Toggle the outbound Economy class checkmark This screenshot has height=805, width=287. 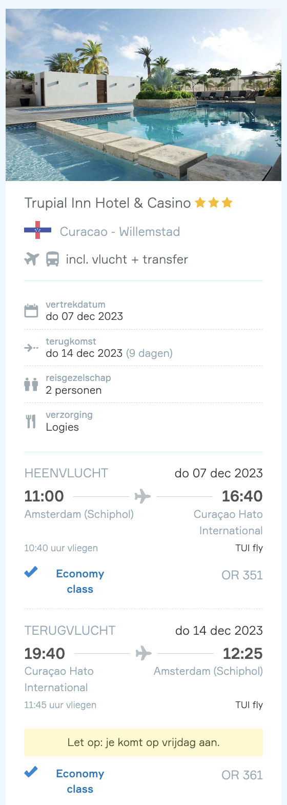pyautogui.click(x=31, y=572)
